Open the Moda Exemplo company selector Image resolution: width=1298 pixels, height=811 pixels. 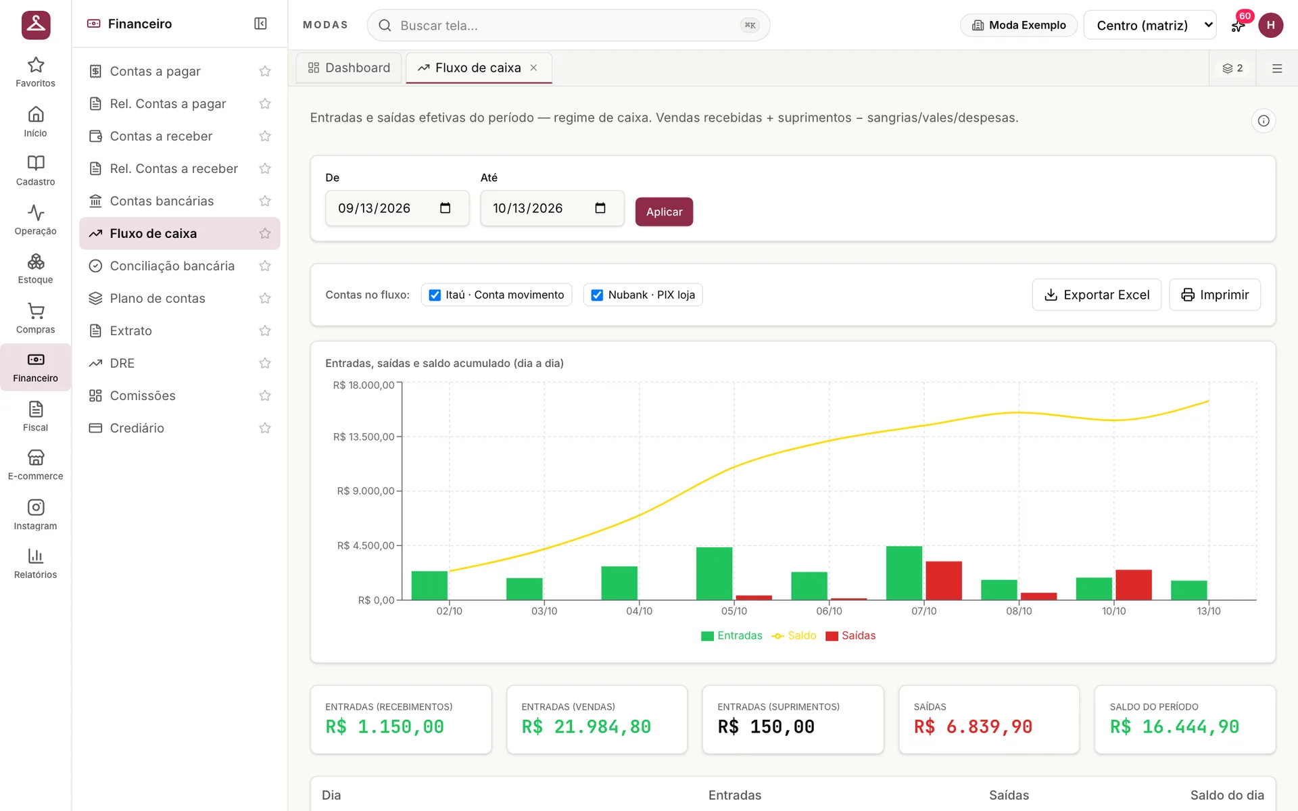coord(1019,25)
